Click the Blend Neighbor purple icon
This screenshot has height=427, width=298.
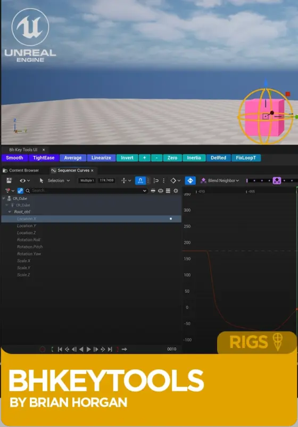click(x=203, y=180)
